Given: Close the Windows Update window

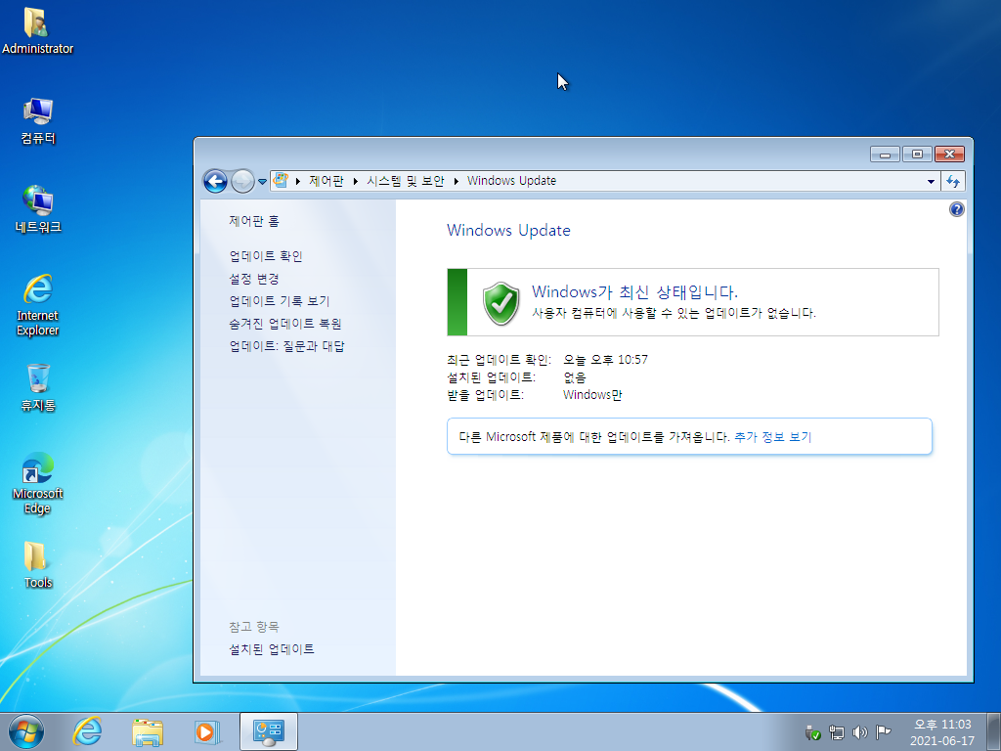Looking at the screenshot, I should click(949, 154).
